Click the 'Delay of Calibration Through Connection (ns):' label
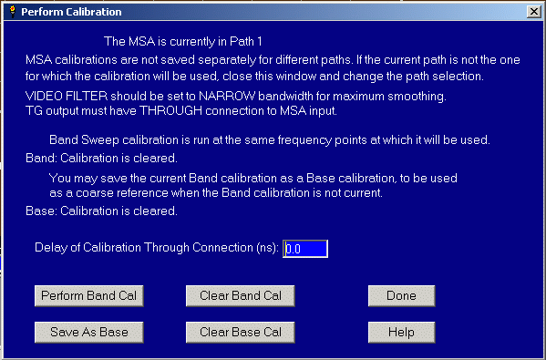546x360 pixels. (x=157, y=248)
